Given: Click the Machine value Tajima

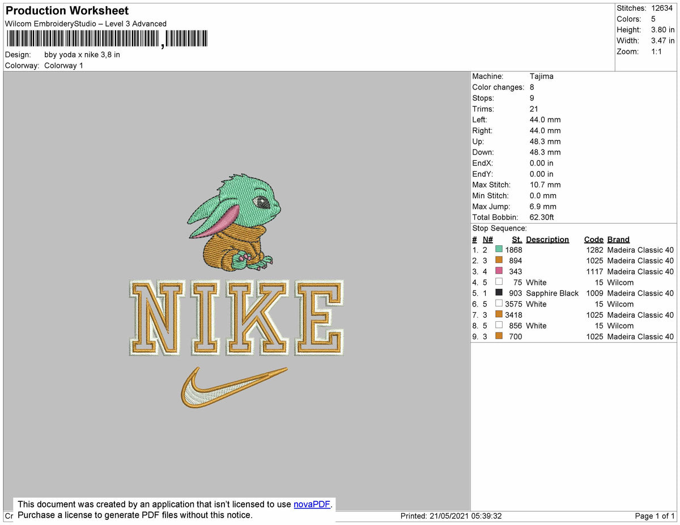Looking at the screenshot, I should click(x=542, y=76).
